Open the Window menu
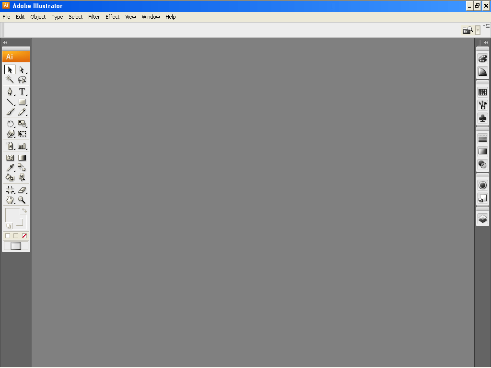The image size is (491, 368). click(x=151, y=17)
